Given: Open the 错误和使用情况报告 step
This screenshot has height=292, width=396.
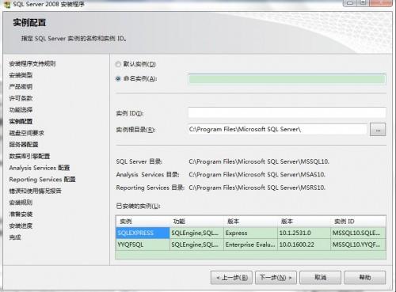Looking at the screenshot, I should [x=35, y=191].
